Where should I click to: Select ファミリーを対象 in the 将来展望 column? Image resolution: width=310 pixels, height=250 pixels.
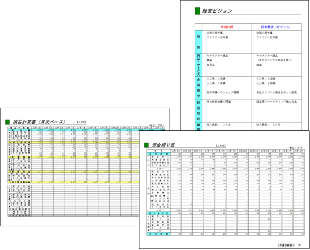267,37
